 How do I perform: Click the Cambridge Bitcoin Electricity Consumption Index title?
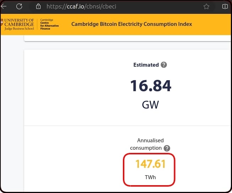pos(131,24)
